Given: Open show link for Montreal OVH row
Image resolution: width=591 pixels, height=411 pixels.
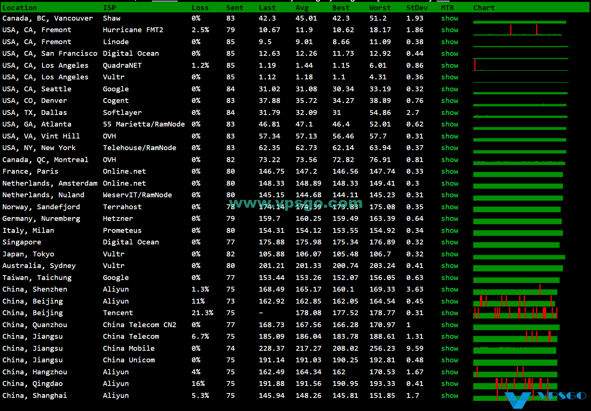Looking at the screenshot, I should [x=449, y=160].
